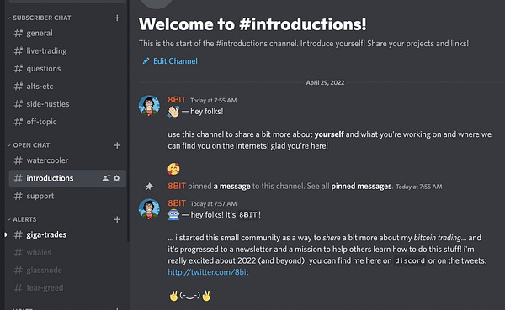The width and height of the screenshot is (505, 310).
Task: Click the April 29, 2022 date divider
Action: click(325, 82)
